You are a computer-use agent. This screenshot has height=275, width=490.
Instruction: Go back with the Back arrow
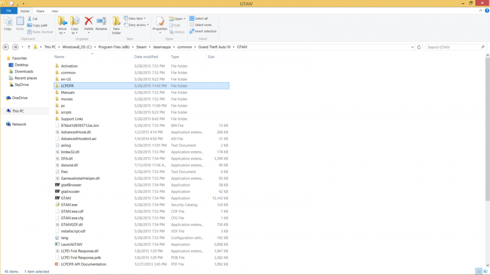(x=5, y=47)
